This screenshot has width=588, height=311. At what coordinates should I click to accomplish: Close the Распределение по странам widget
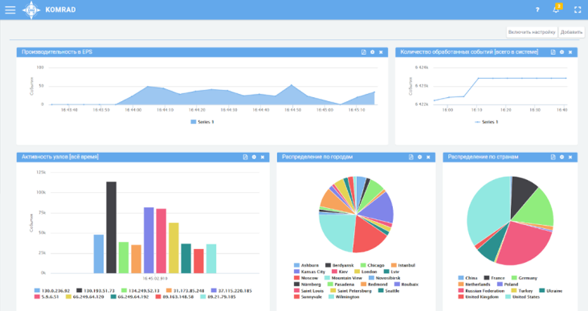[571, 157]
